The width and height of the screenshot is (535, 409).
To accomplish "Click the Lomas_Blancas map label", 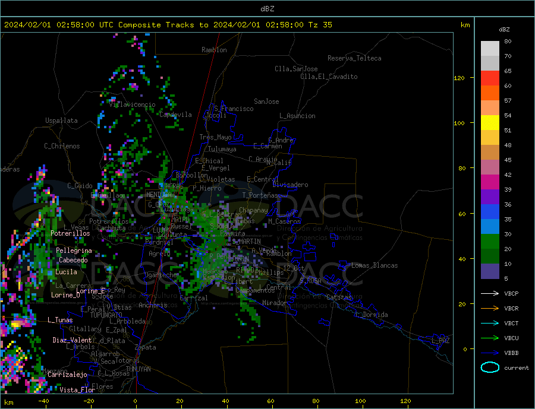I will coord(374,265).
